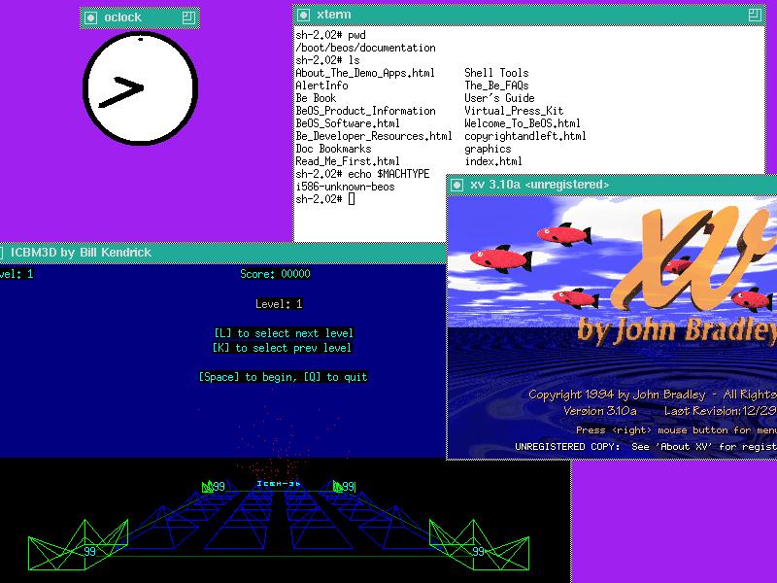Image resolution: width=777 pixels, height=583 pixels.
Task: Click [Space] to begin, [Q] to quit
Action: 284,377
